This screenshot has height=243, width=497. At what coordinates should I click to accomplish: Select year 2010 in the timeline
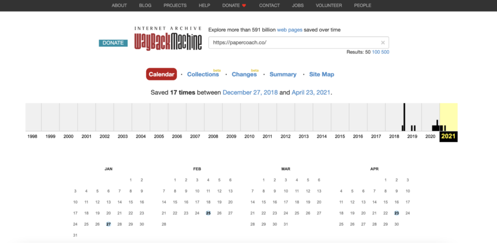249,137
